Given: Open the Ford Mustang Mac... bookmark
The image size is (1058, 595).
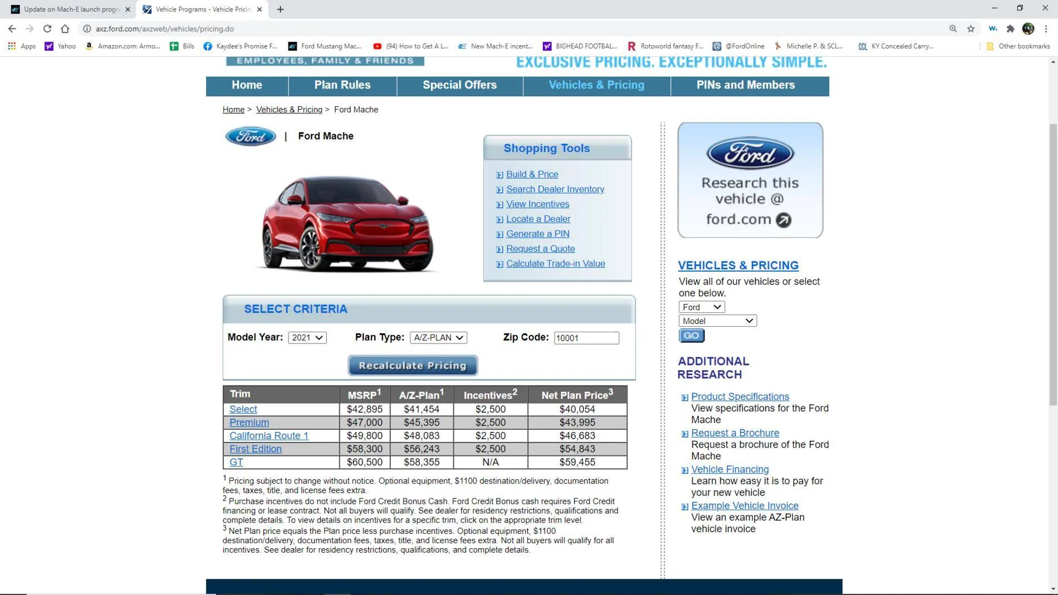Looking at the screenshot, I should 325,46.
